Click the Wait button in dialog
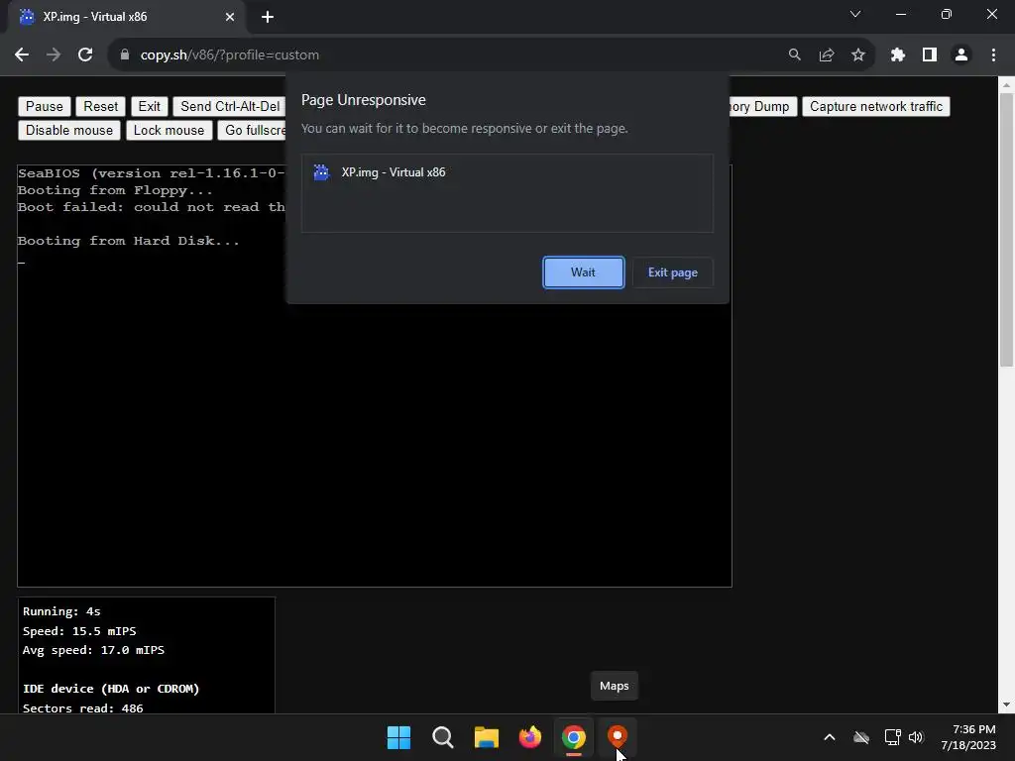The width and height of the screenshot is (1015, 761). [x=583, y=272]
